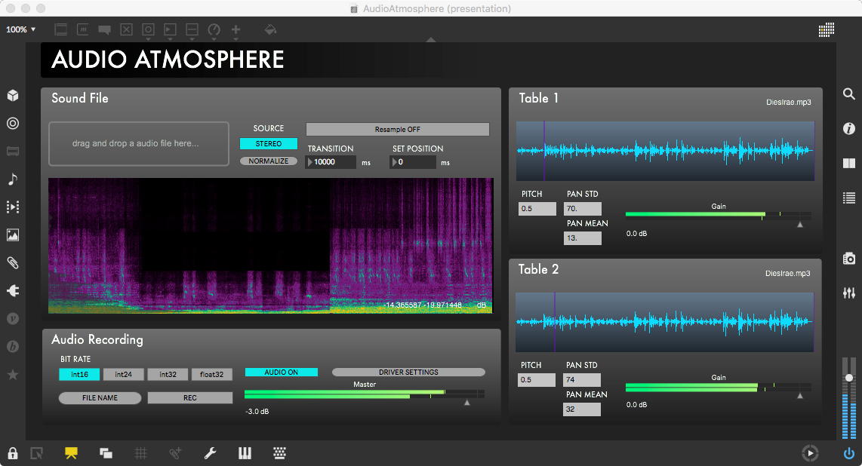Click the Master gain slider
Viewport: 862px width, 466px height.
coord(364,394)
